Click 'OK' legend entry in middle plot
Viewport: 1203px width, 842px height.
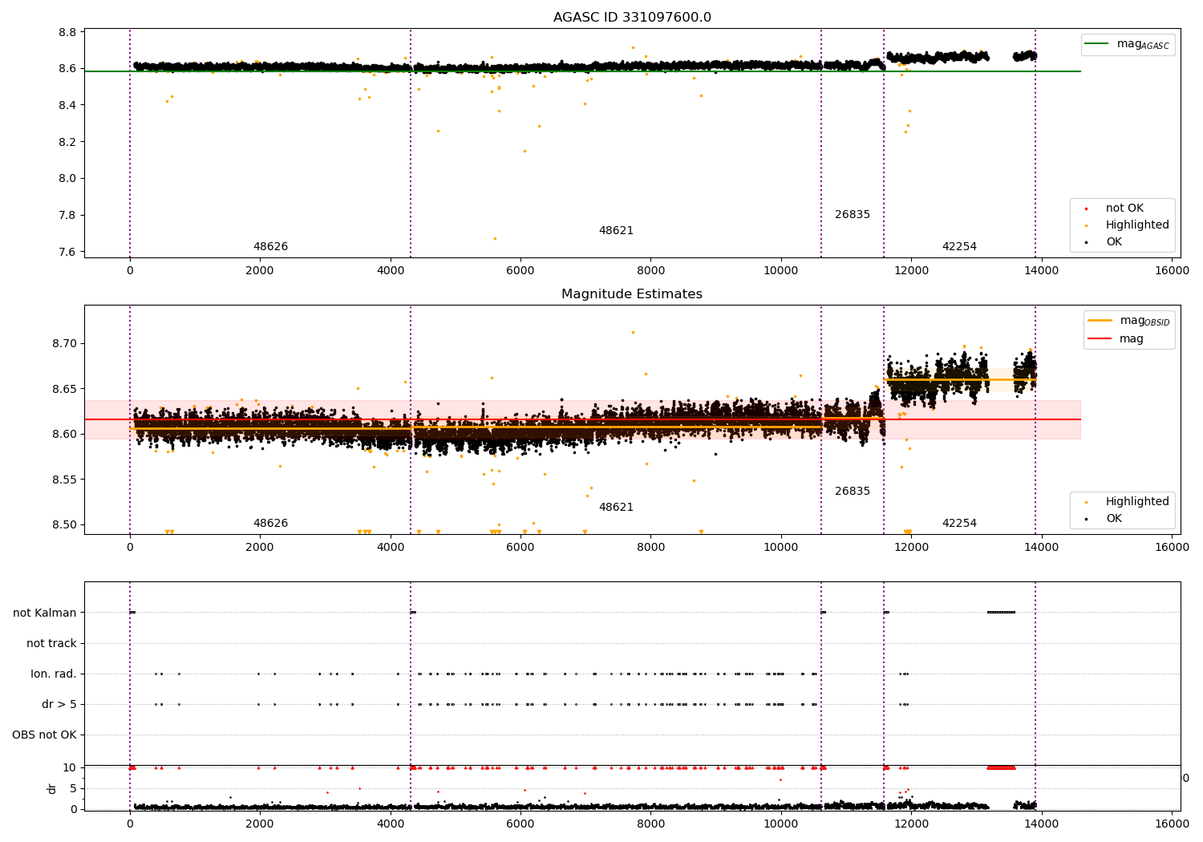pyautogui.click(x=1114, y=519)
